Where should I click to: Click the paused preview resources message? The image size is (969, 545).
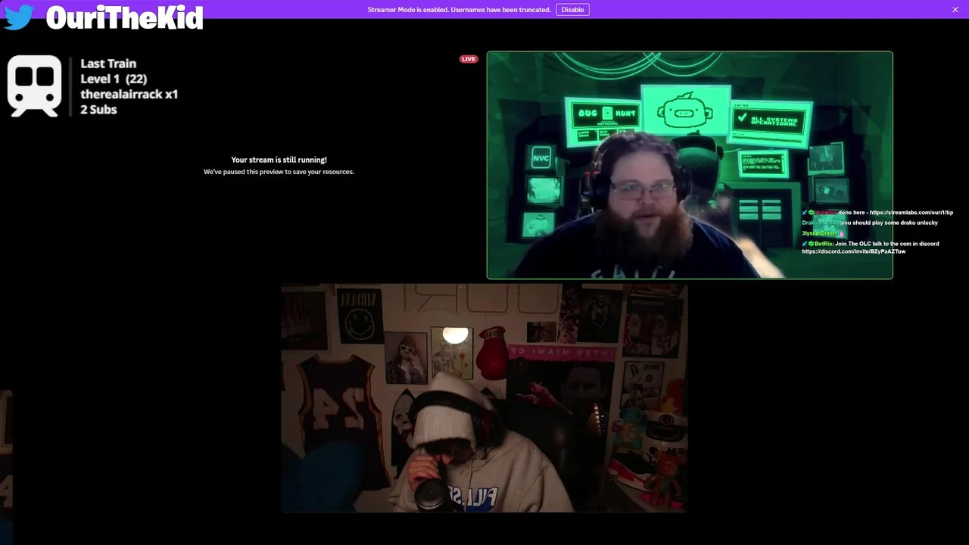coord(279,172)
